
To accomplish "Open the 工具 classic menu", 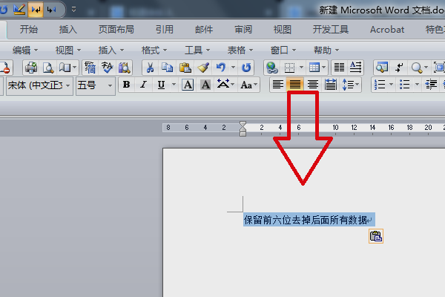I will click(x=197, y=50).
